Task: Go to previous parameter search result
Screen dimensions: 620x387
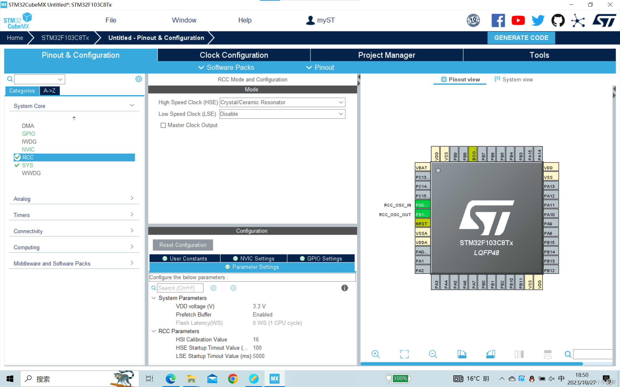Action: point(213,288)
